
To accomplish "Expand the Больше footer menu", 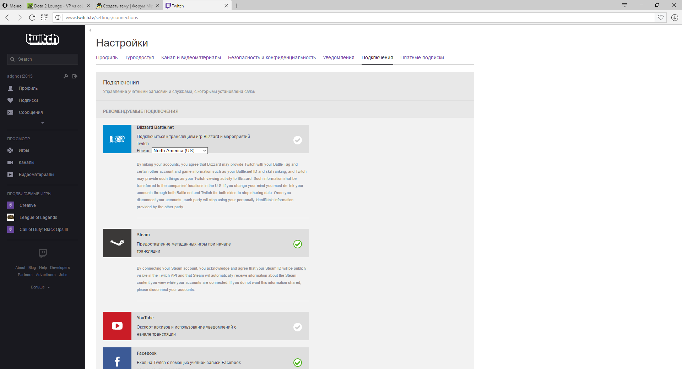I will click(x=40, y=287).
